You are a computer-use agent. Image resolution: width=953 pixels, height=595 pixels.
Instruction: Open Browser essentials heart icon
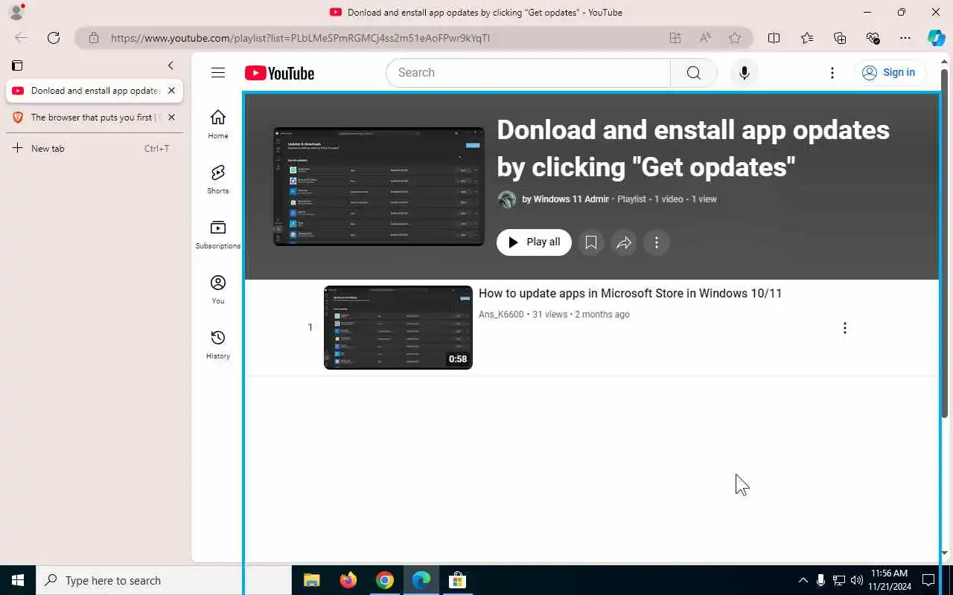[873, 38]
